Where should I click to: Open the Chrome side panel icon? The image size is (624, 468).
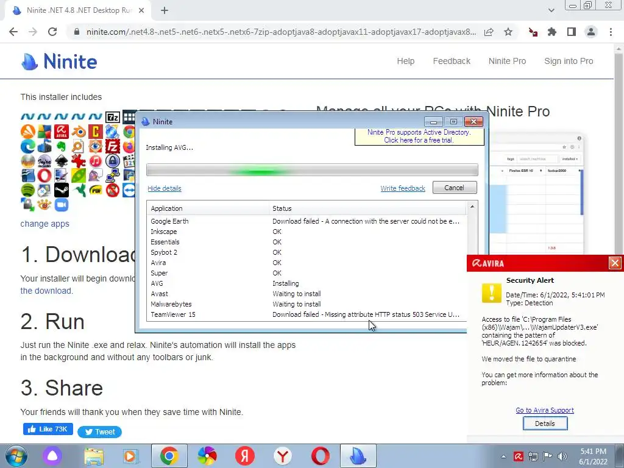click(x=572, y=32)
